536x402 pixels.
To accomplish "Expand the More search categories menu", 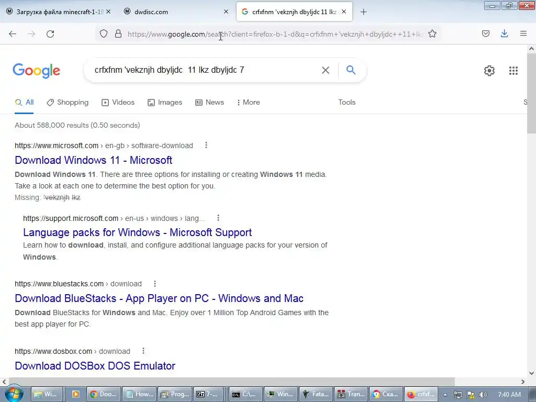I will pyautogui.click(x=249, y=103).
